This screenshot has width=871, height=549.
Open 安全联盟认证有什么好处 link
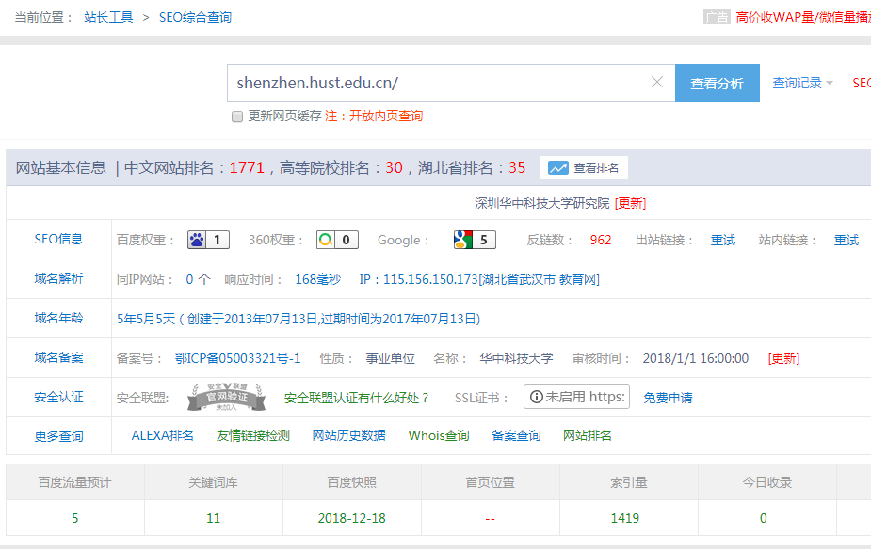[x=357, y=398]
